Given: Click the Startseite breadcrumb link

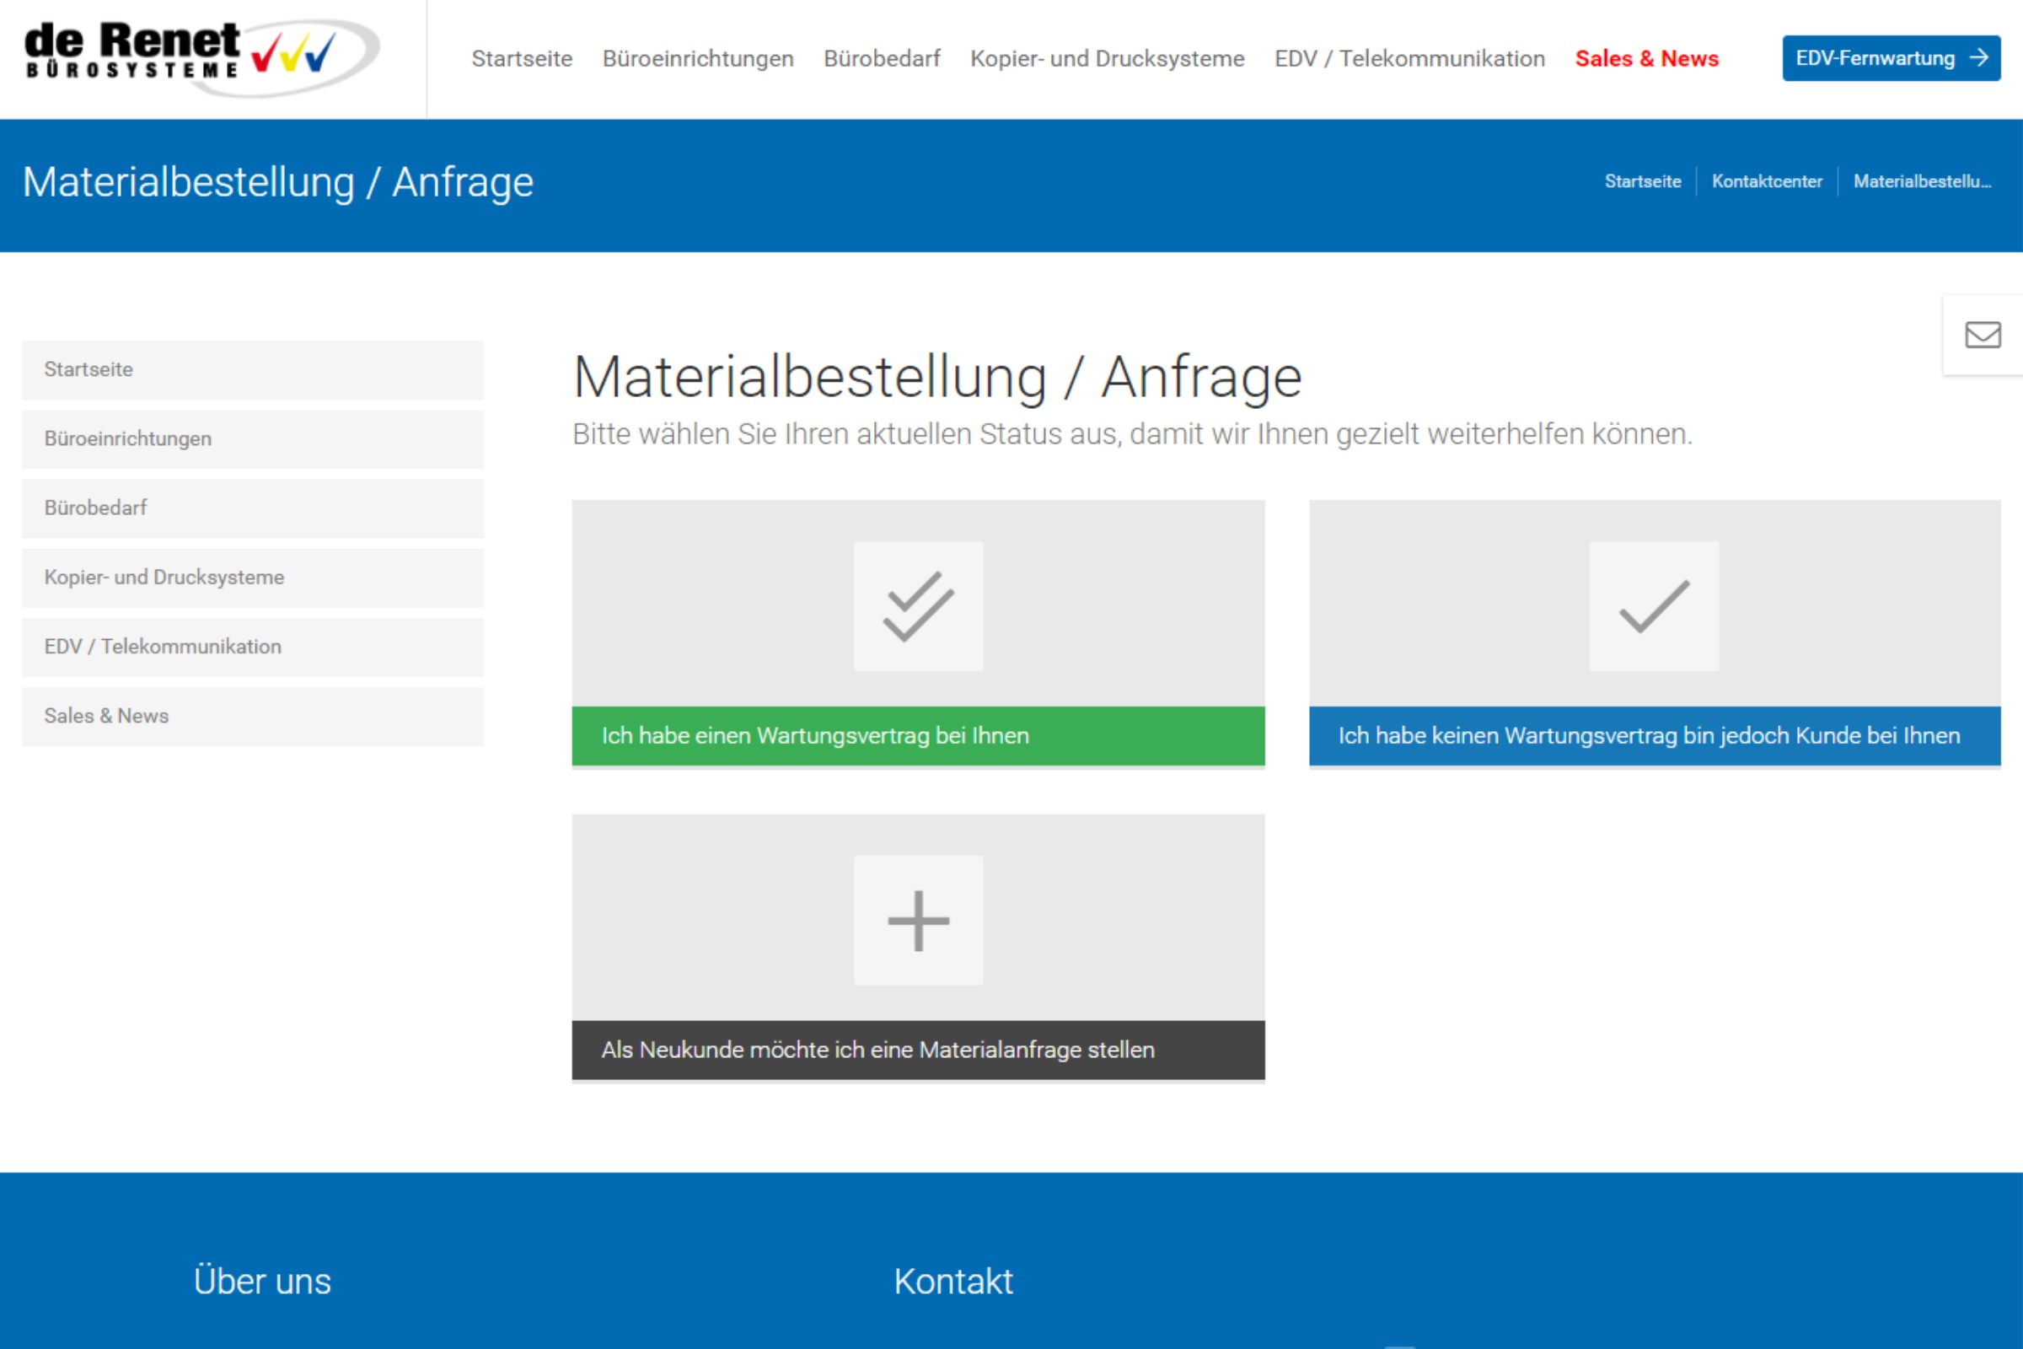Looking at the screenshot, I should coord(1642,181).
